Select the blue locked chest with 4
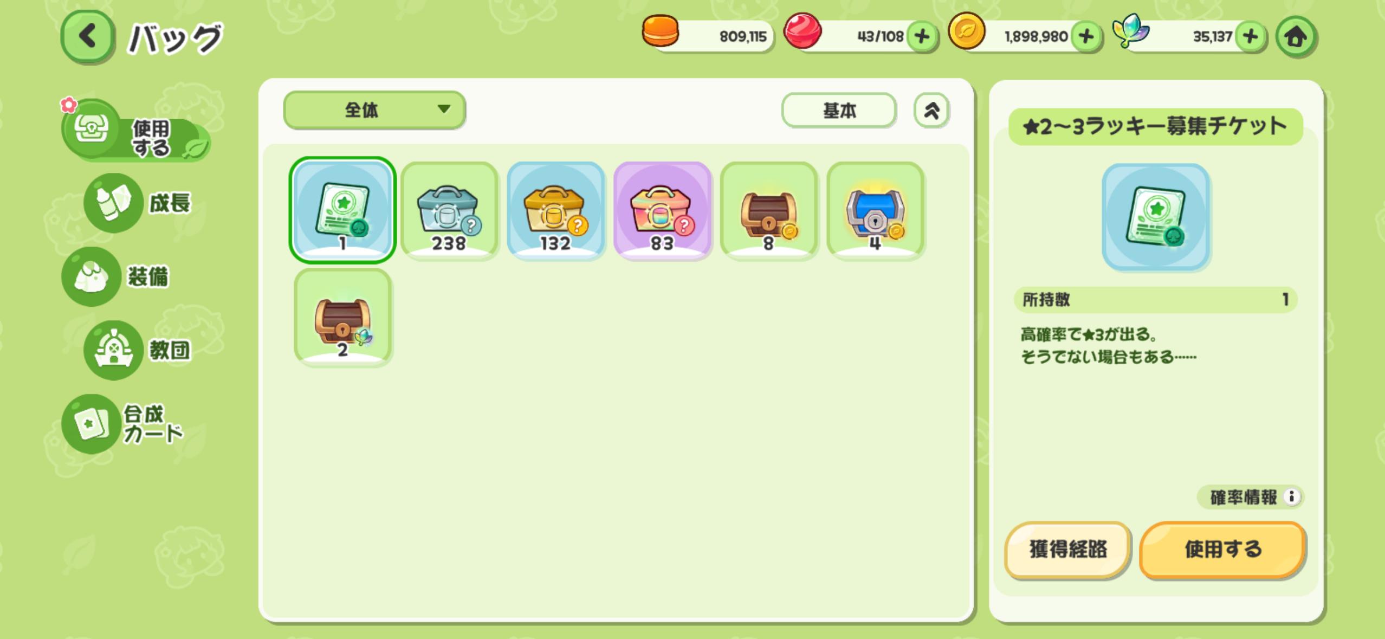The width and height of the screenshot is (1385, 639). point(875,211)
